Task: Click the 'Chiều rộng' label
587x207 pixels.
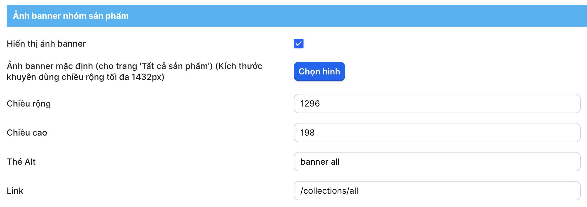Action: [29, 103]
